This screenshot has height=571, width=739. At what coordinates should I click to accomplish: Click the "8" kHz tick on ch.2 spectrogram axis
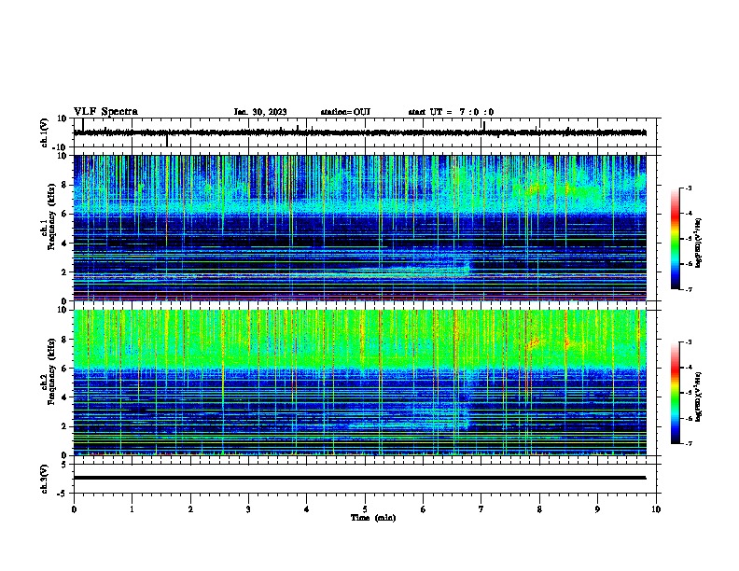click(x=64, y=340)
